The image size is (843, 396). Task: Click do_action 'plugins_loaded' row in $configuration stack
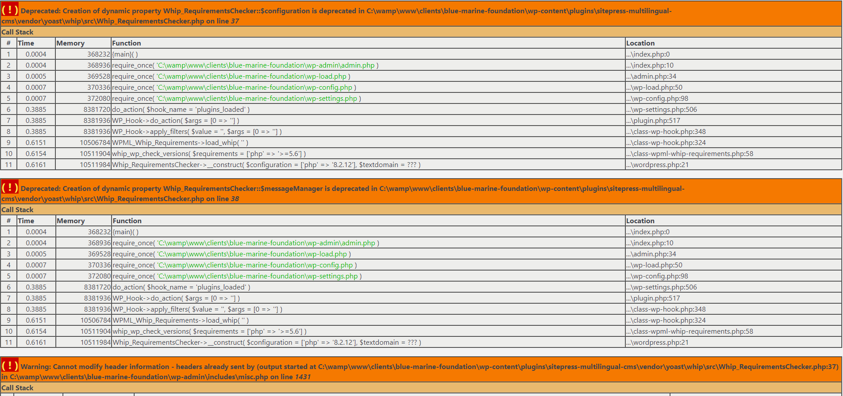[181, 109]
